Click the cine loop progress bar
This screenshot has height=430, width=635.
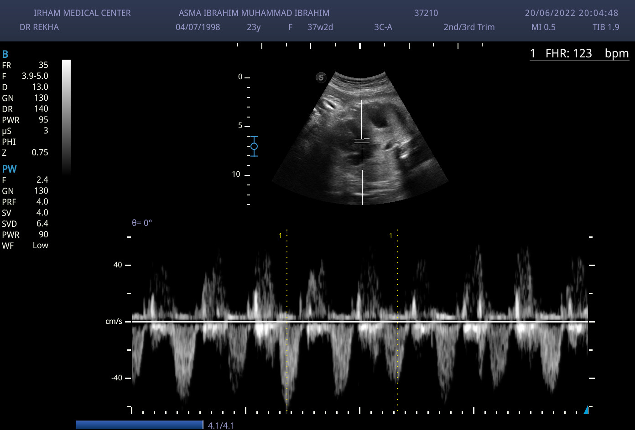tap(139, 425)
